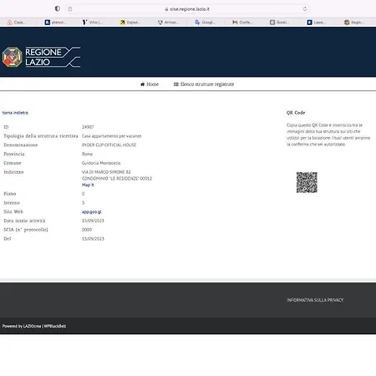
Task: Switch to the Lavo... tab
Action: [x=316, y=23]
